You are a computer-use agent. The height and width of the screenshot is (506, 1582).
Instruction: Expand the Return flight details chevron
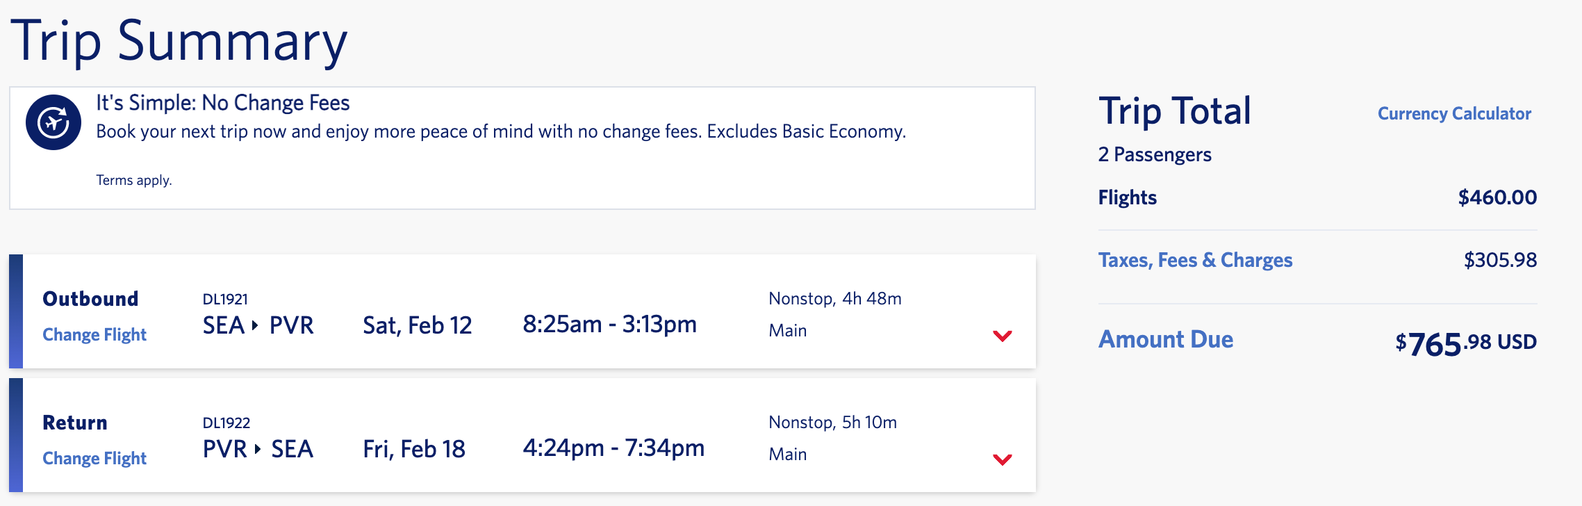tap(1002, 459)
